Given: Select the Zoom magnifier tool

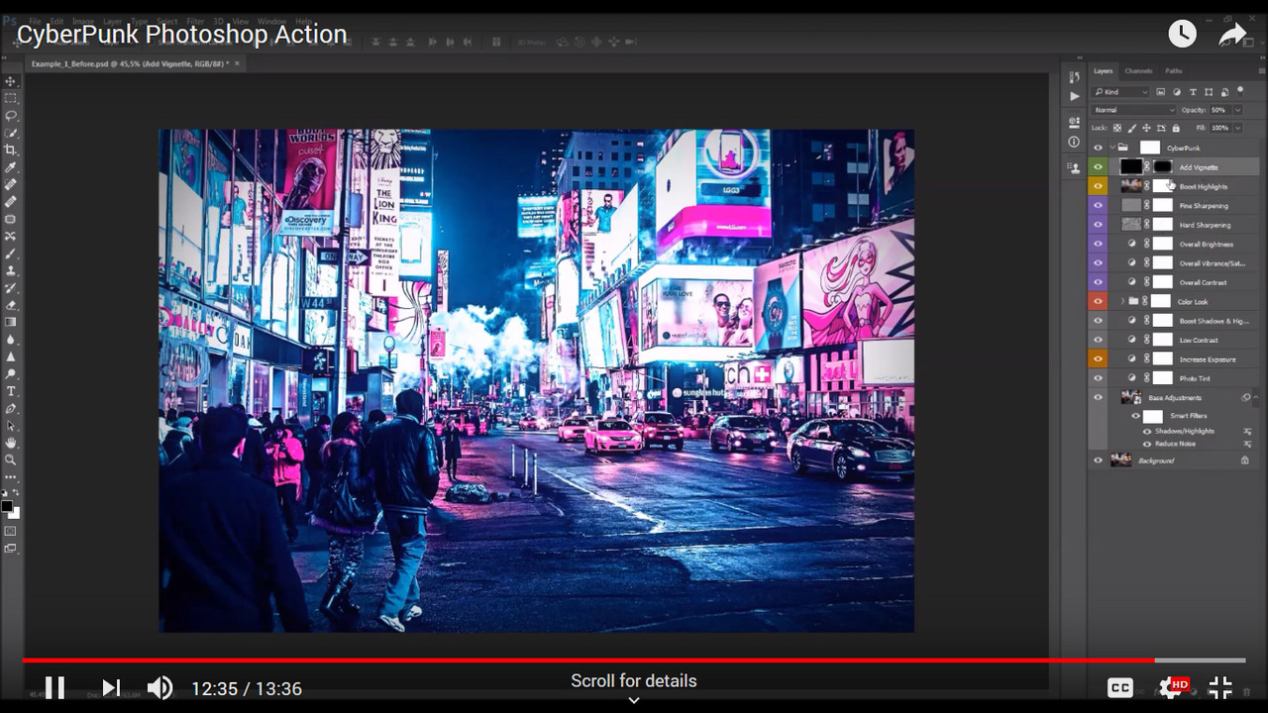Looking at the screenshot, I should [11, 459].
